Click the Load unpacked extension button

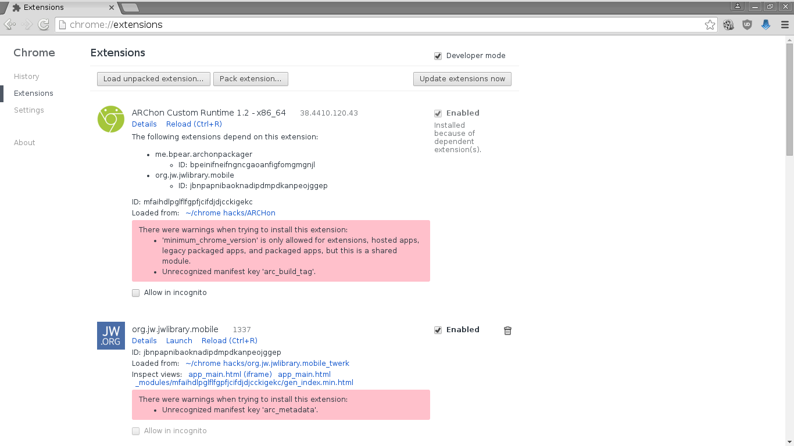[x=153, y=79]
